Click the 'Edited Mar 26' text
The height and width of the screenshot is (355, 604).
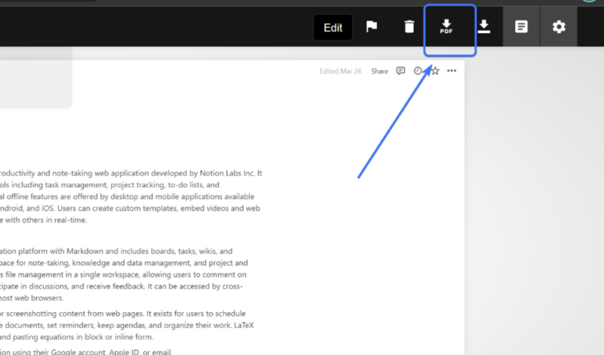click(x=341, y=71)
